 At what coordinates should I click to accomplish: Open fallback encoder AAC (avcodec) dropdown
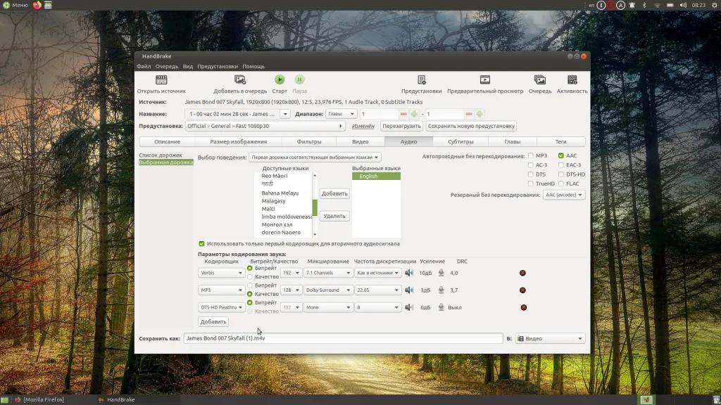click(x=564, y=195)
